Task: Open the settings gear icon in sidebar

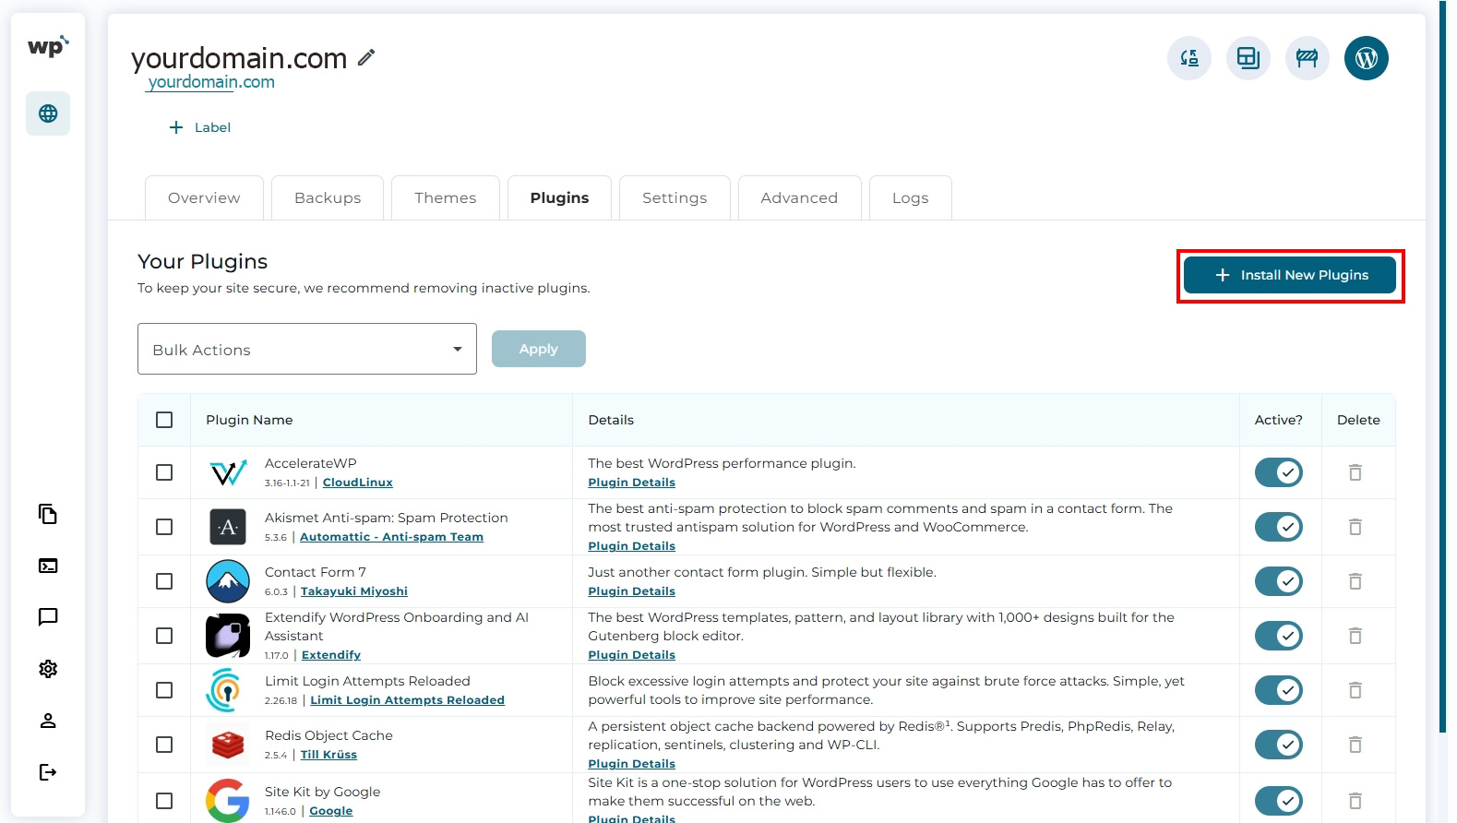Action: [x=48, y=669]
